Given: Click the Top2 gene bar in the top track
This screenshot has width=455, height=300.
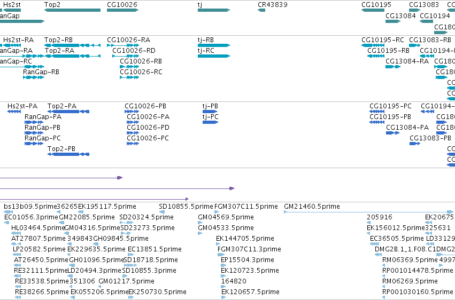Looking at the screenshot, I should coord(72,10).
